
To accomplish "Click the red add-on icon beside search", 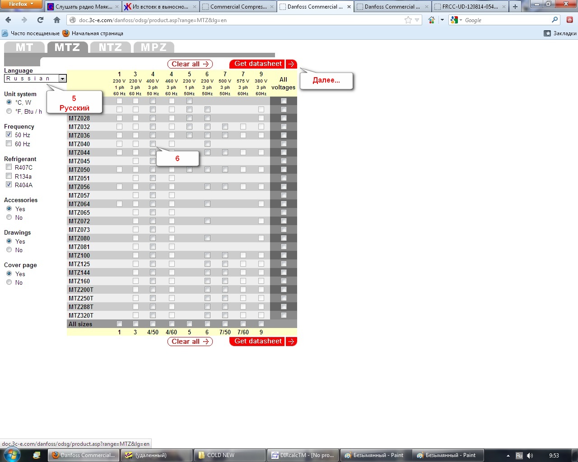I will [569, 20].
